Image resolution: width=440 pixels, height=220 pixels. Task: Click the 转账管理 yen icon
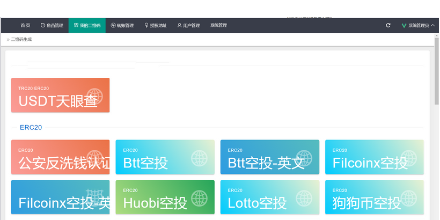pos(113,25)
